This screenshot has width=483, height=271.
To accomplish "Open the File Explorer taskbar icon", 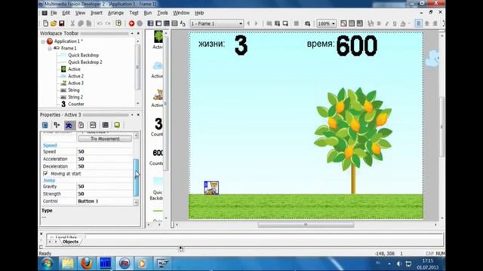I will pos(67,263).
